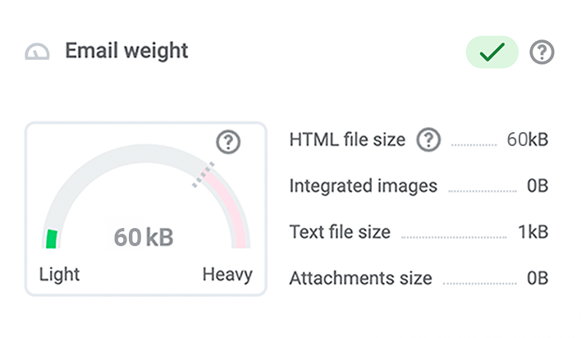
Task: Open help for the Email weight section
Action: [542, 52]
